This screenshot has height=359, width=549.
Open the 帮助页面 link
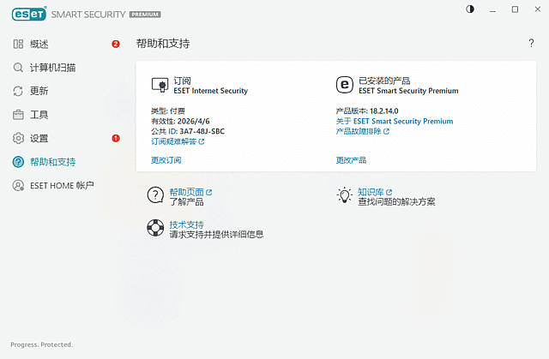pyautogui.click(x=187, y=192)
